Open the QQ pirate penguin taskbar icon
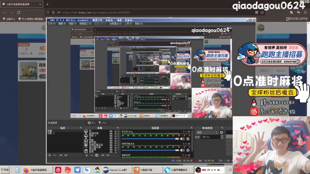The height and width of the screenshot is (174, 310). click(97, 170)
